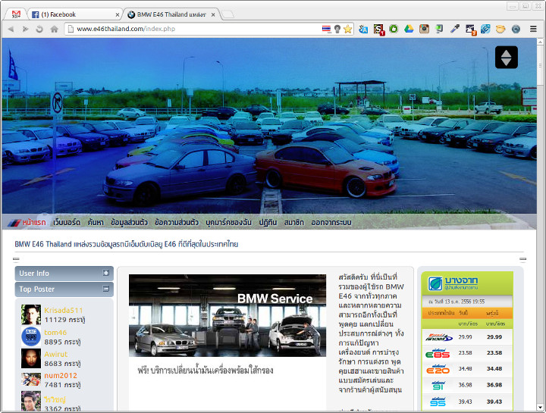Image resolution: width=546 pixels, height=413 pixels.
Task: Close the BMW E46 Thailand tab
Action: pyautogui.click(x=213, y=14)
